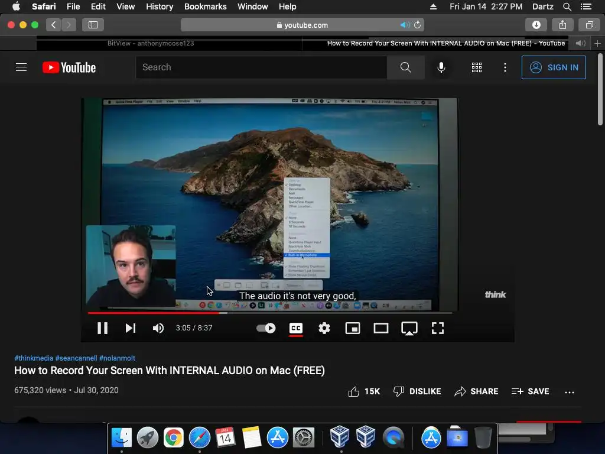Open the YouTube apps grid
605x454 pixels.
pyautogui.click(x=477, y=67)
